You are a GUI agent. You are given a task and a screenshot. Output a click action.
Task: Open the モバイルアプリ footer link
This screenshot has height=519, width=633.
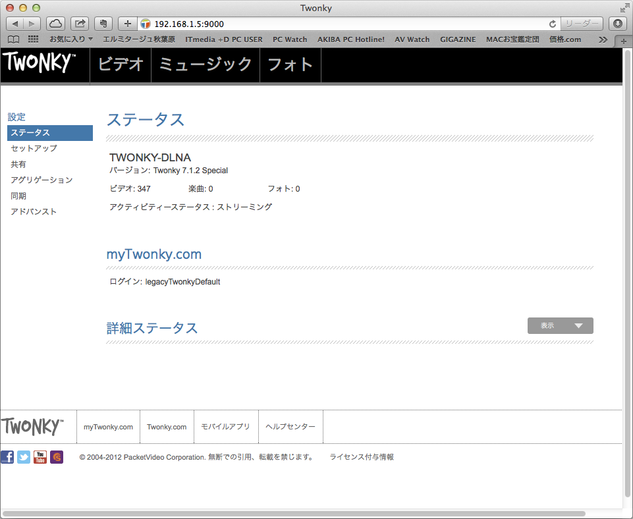(226, 427)
